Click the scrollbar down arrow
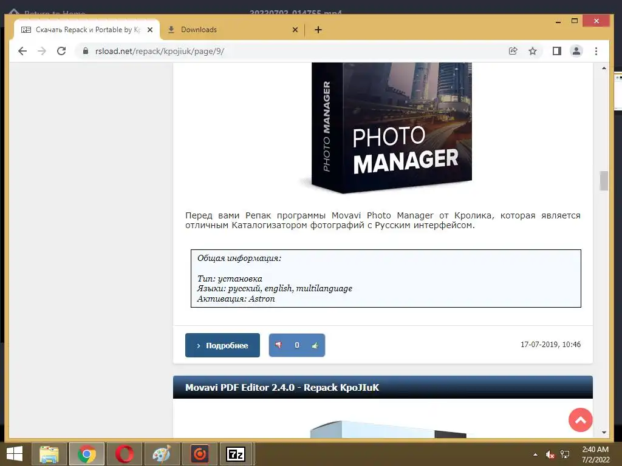The height and width of the screenshot is (466, 622). pos(604,432)
